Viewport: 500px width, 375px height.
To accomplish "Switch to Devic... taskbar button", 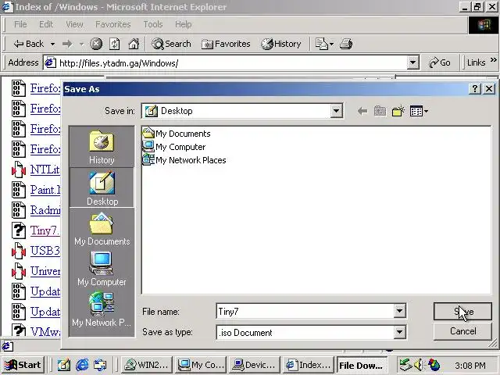I will tap(254, 365).
